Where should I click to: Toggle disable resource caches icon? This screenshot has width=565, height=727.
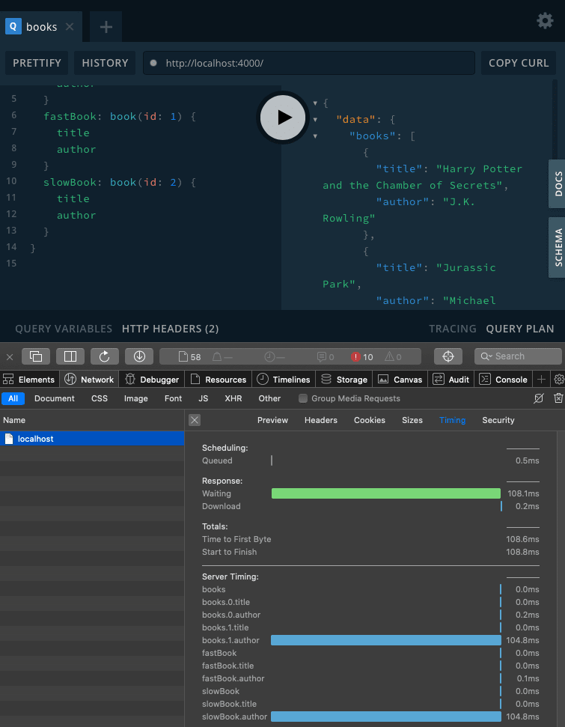click(539, 398)
